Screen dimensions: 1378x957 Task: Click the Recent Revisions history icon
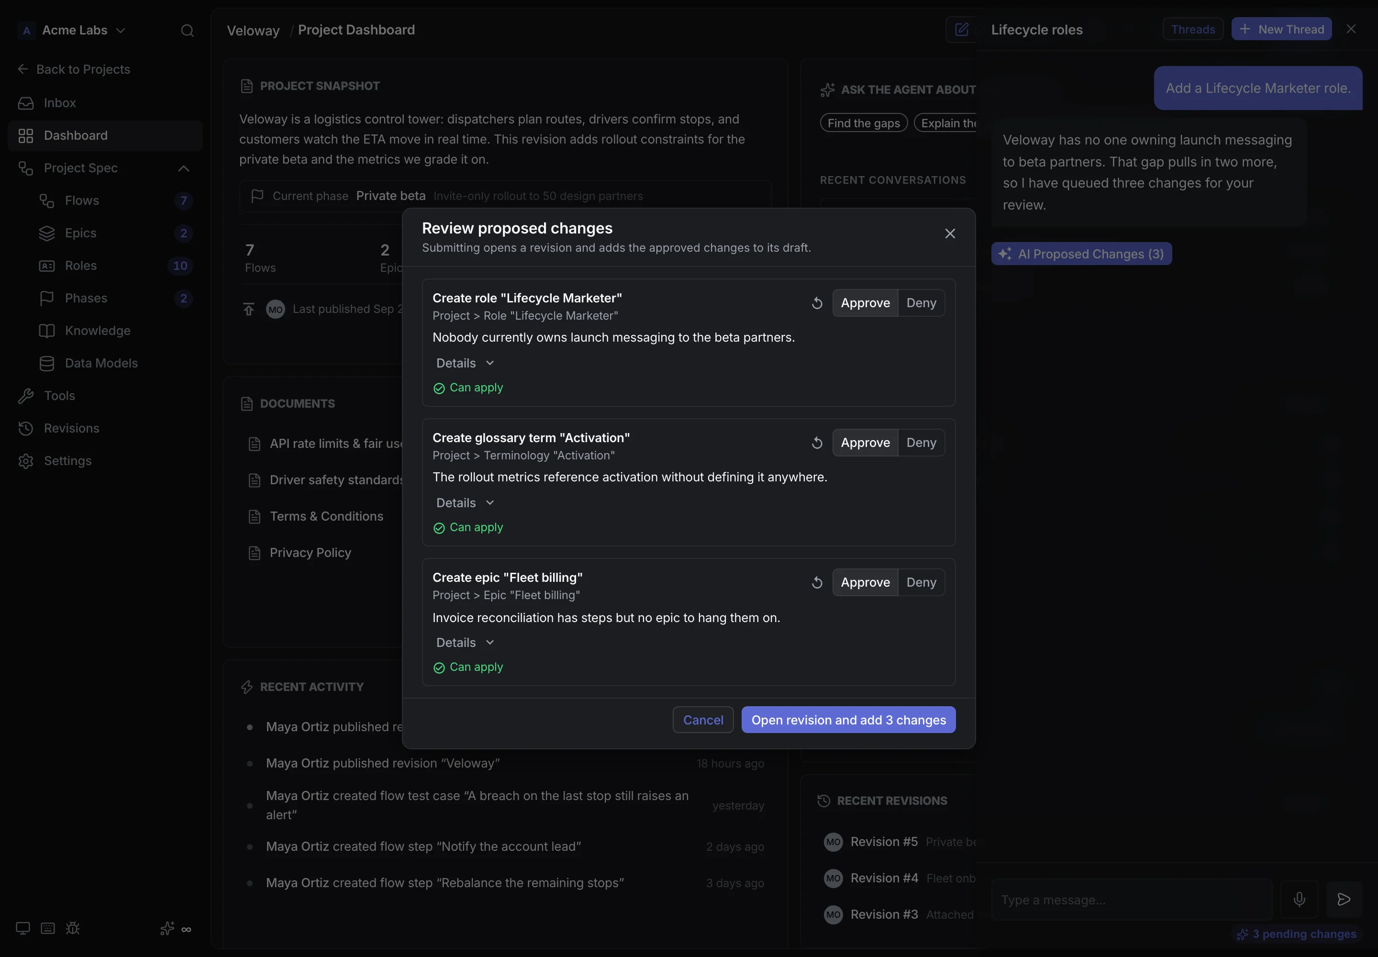click(x=824, y=801)
